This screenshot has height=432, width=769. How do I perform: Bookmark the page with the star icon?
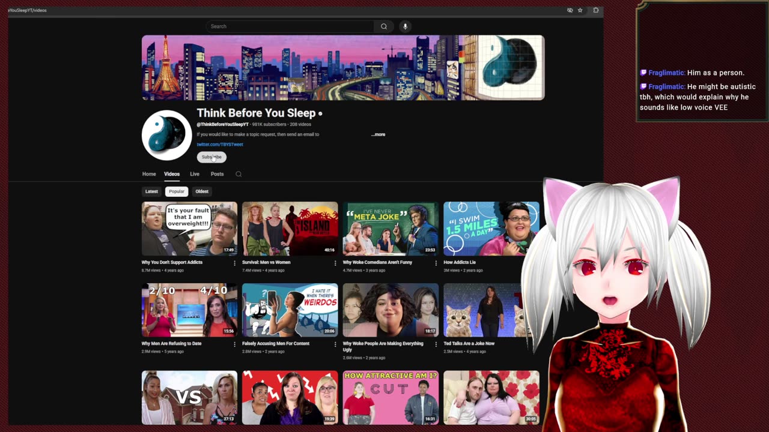pos(580,10)
